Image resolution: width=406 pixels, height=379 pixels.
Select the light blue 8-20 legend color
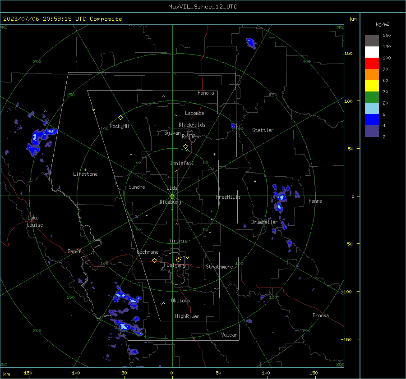click(x=372, y=109)
